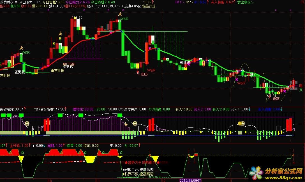305x182 pixels.
Task: Click the 阻 resistance marker at right
Action: click(301, 86)
